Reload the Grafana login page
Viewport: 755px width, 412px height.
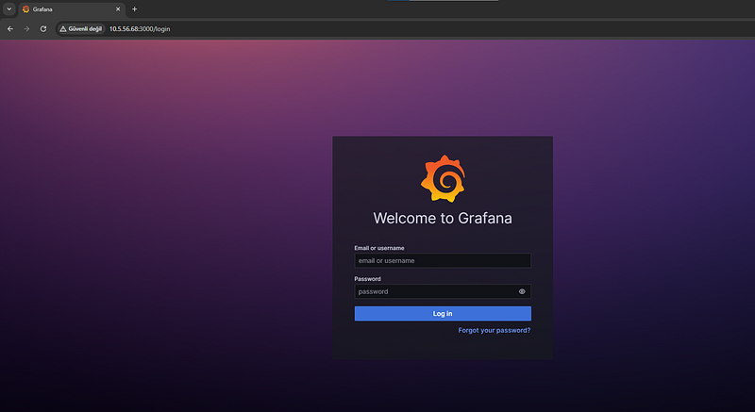coord(43,29)
